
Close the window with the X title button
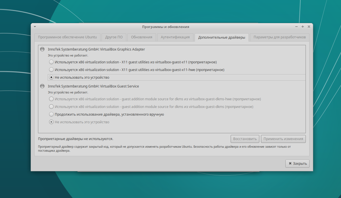tap(309, 27)
